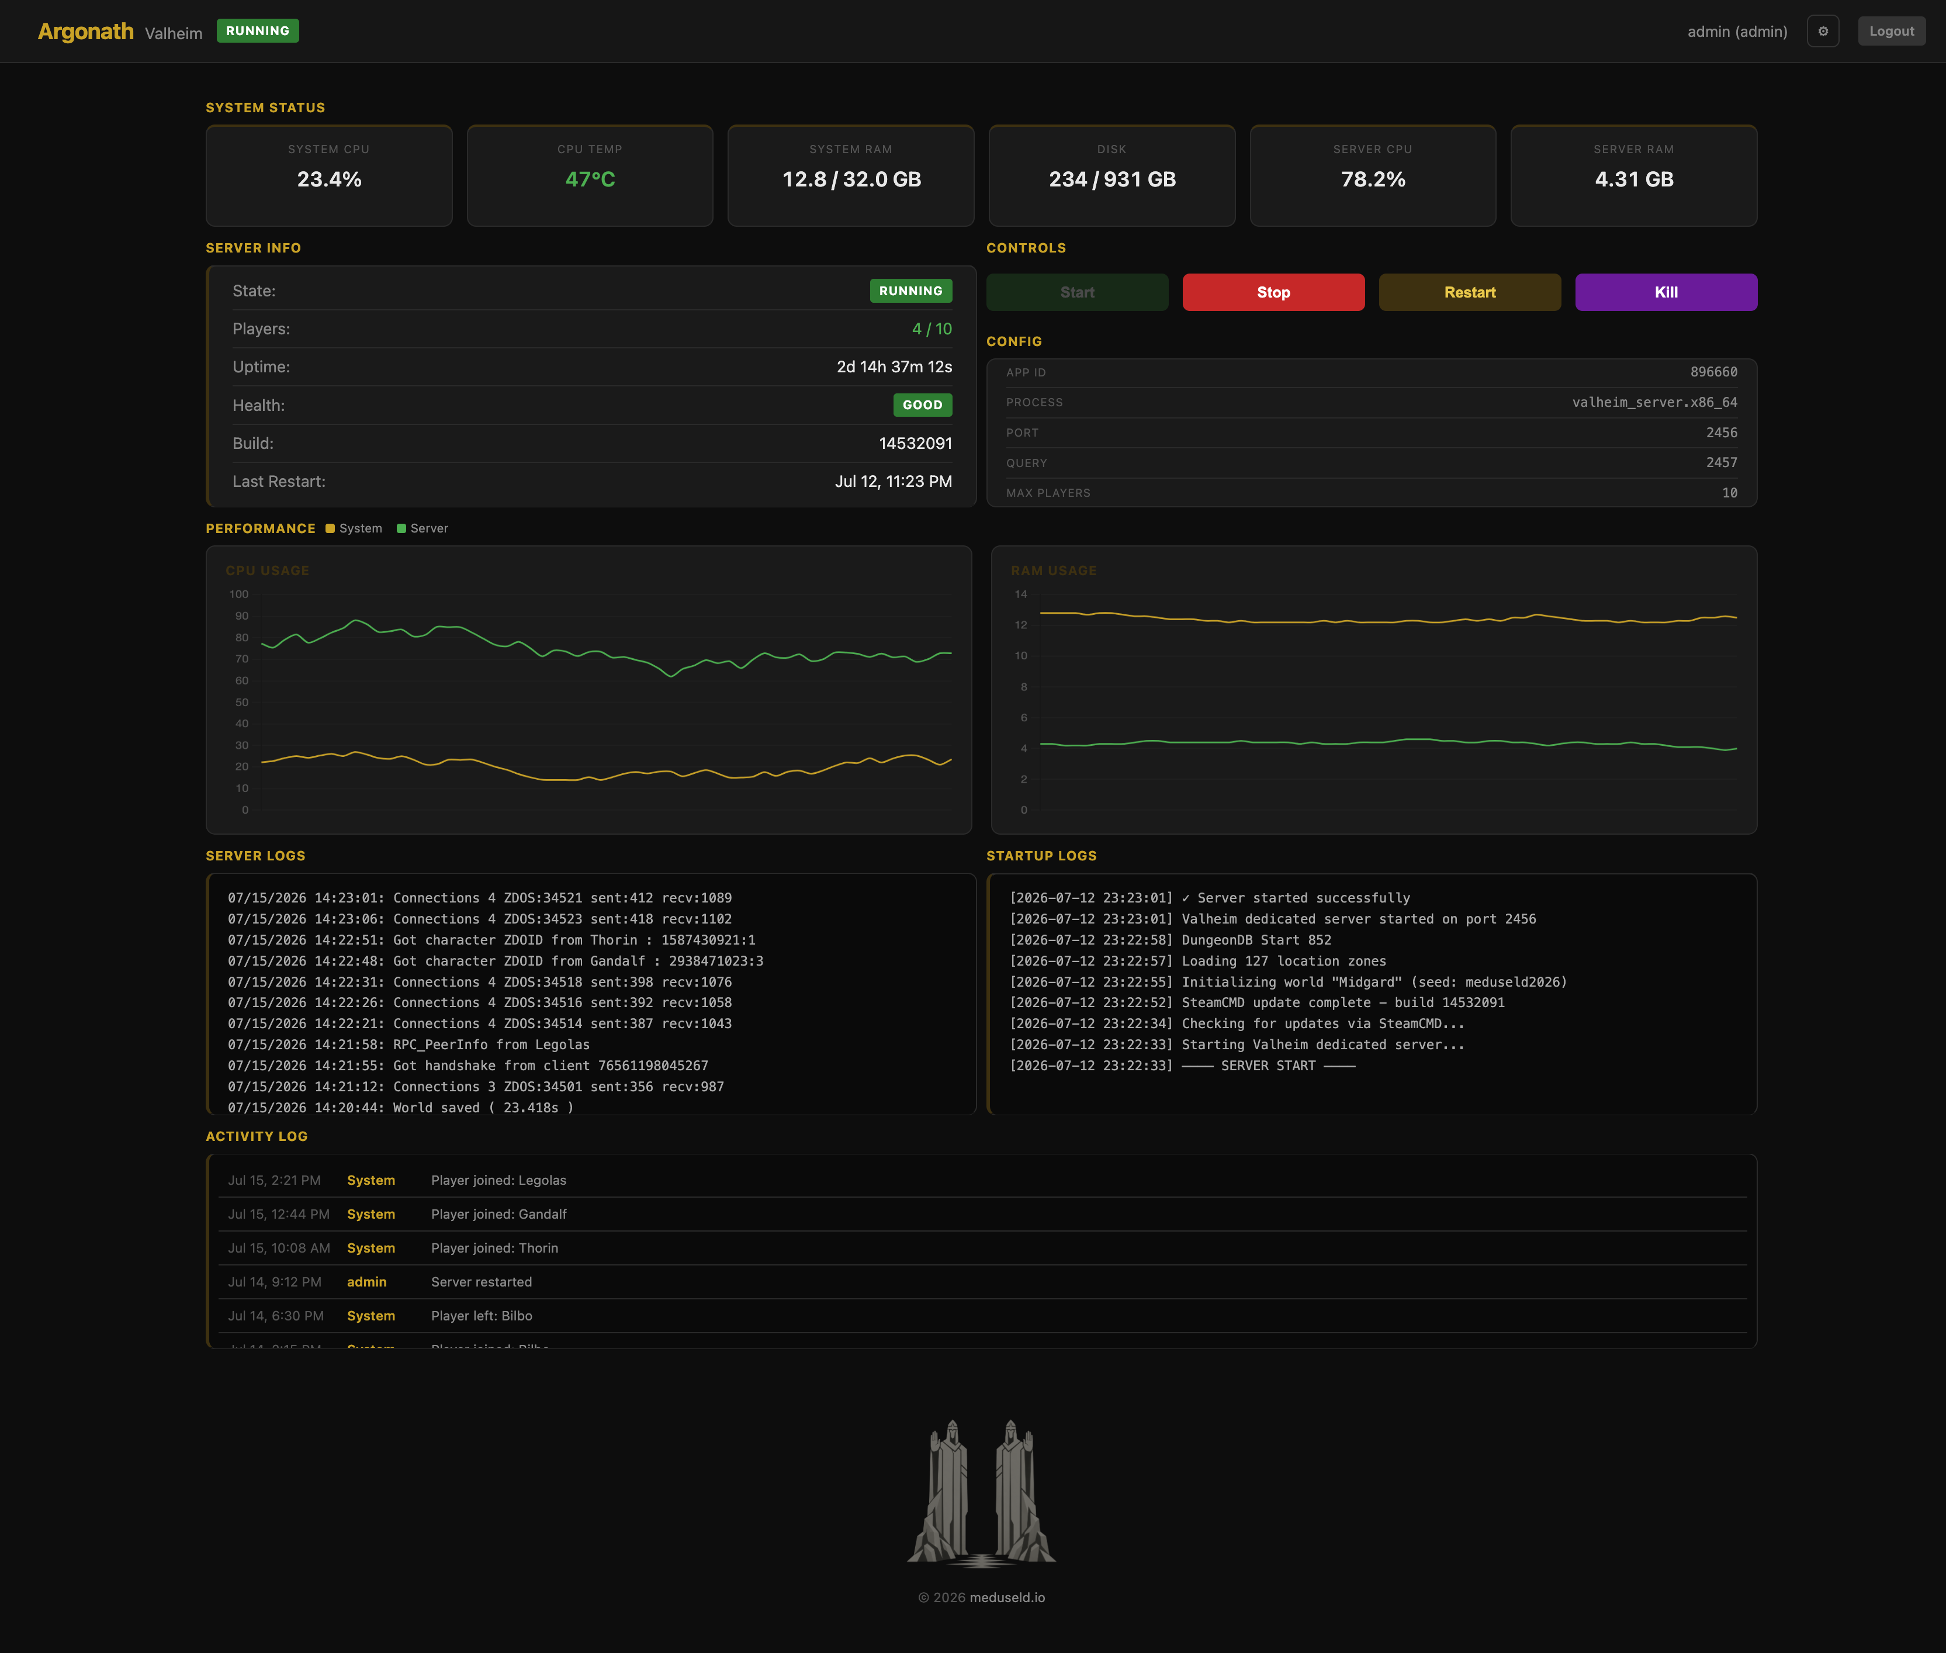This screenshot has width=1946, height=1653.
Task: Restart the server with the Restart button
Action: (1469, 292)
